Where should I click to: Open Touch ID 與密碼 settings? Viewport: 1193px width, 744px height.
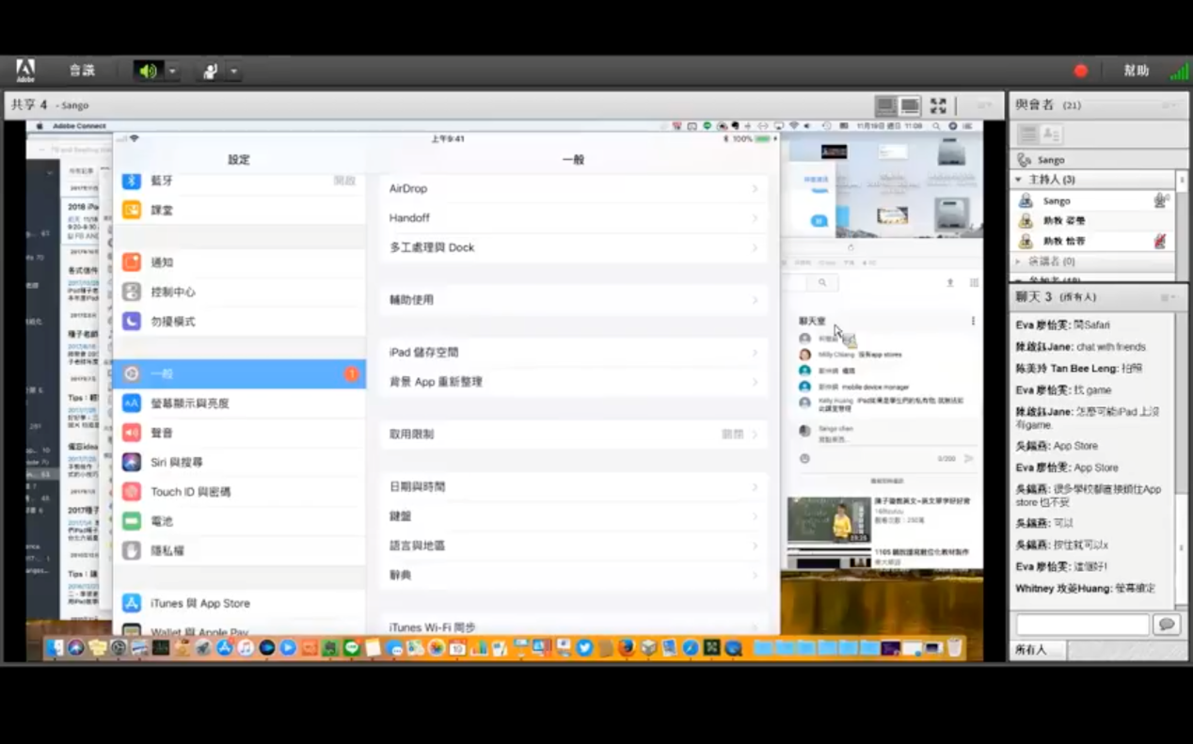pyautogui.click(x=239, y=491)
